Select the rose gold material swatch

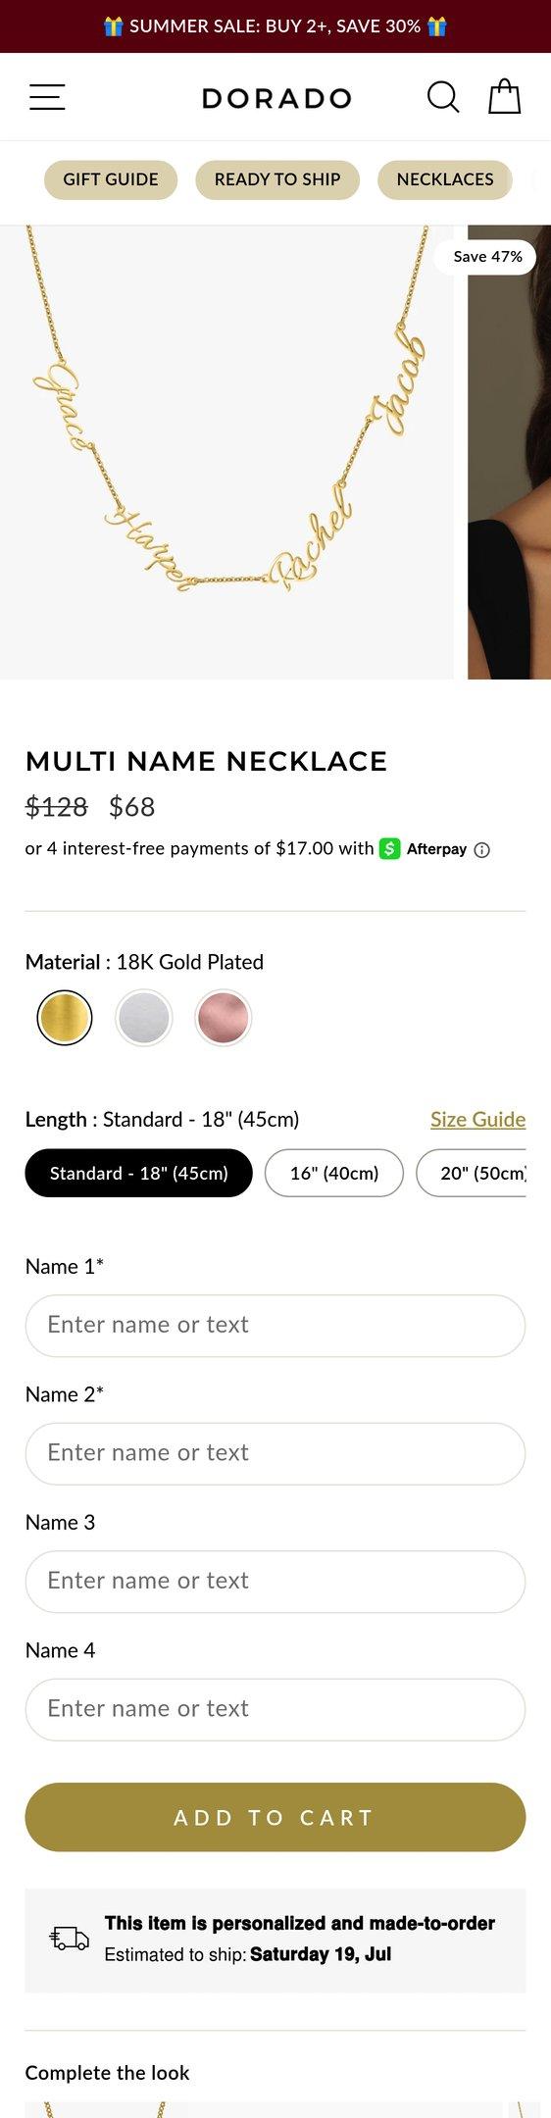click(x=224, y=1018)
